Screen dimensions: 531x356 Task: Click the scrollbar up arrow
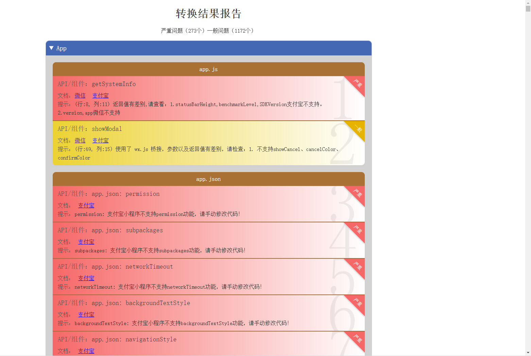(x=528, y=2)
